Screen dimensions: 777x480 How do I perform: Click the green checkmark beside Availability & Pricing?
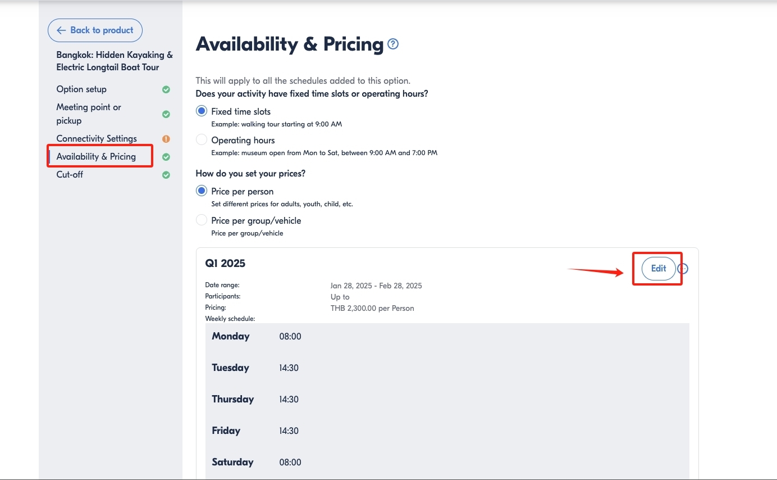click(166, 157)
